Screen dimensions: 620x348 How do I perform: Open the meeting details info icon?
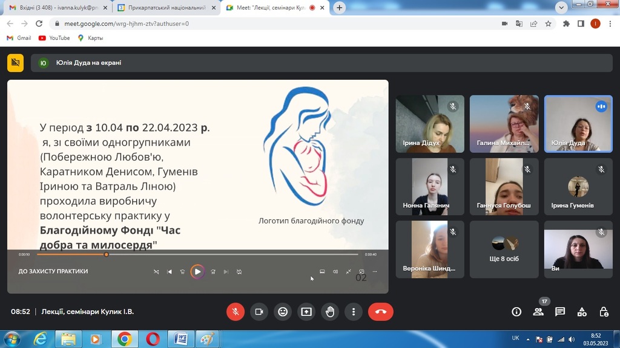tap(516, 312)
